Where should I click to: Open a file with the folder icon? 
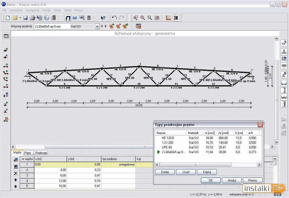15,18
